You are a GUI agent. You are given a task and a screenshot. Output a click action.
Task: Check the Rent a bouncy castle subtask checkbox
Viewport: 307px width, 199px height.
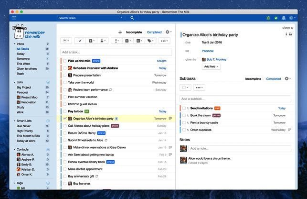point(184,122)
